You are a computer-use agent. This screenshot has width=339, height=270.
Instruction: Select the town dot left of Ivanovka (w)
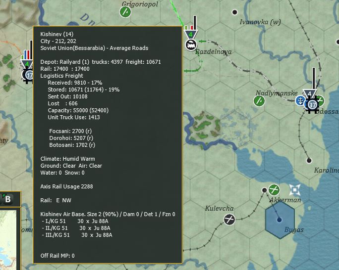pyautogui.click(x=234, y=12)
